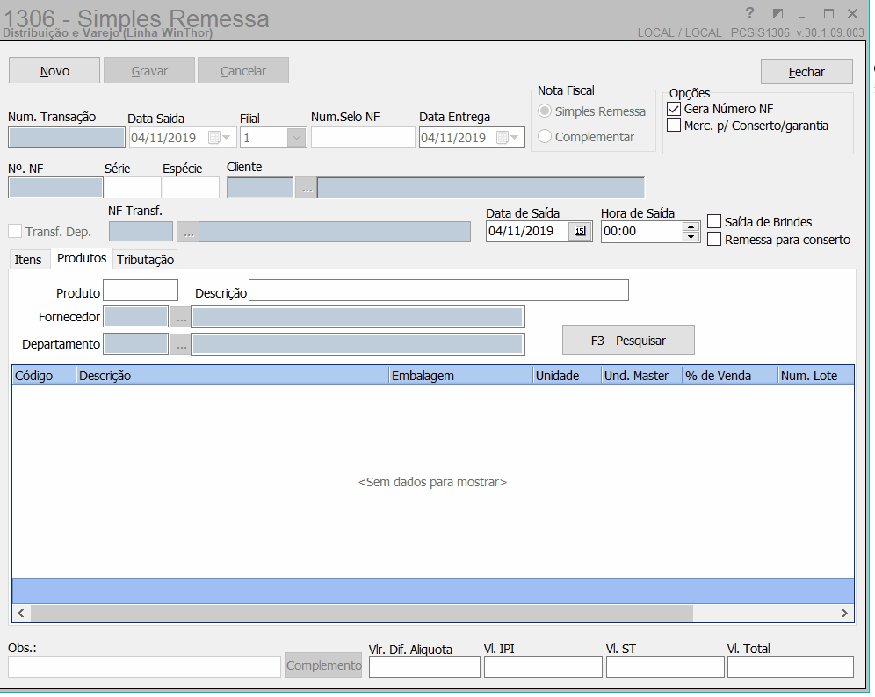875x697 pixels.
Task: Enable Merc. p/ Conserto/garantia checkbox
Action: [x=674, y=126]
